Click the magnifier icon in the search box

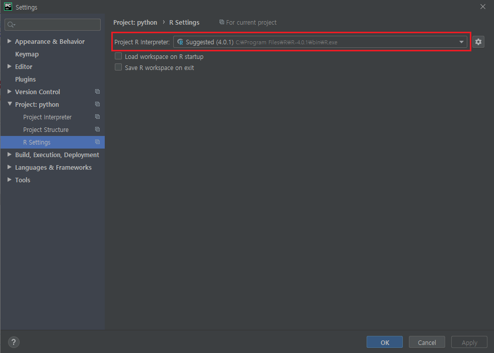[10, 24]
